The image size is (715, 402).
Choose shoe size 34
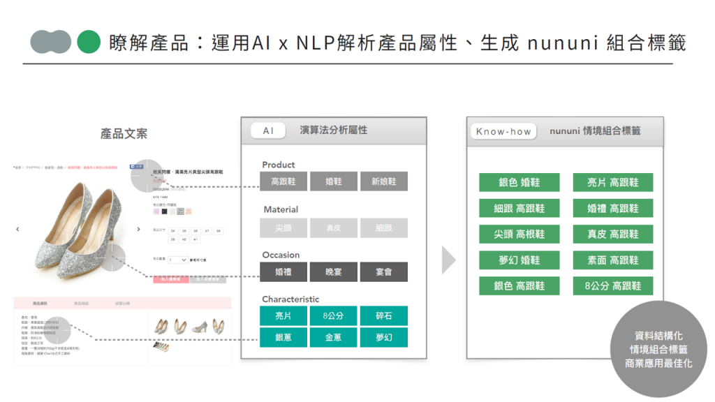coord(173,231)
